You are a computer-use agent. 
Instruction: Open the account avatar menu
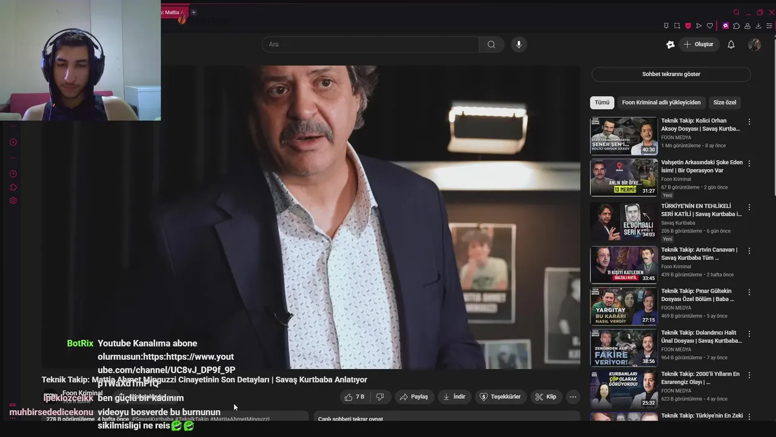(754, 44)
